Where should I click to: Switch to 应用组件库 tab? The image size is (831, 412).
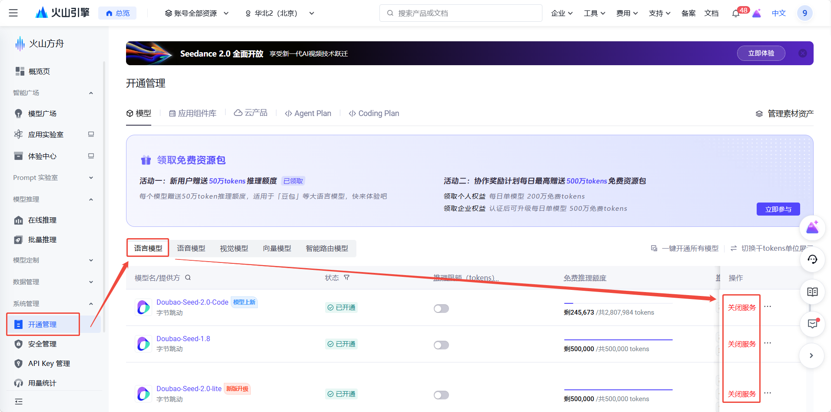click(193, 113)
